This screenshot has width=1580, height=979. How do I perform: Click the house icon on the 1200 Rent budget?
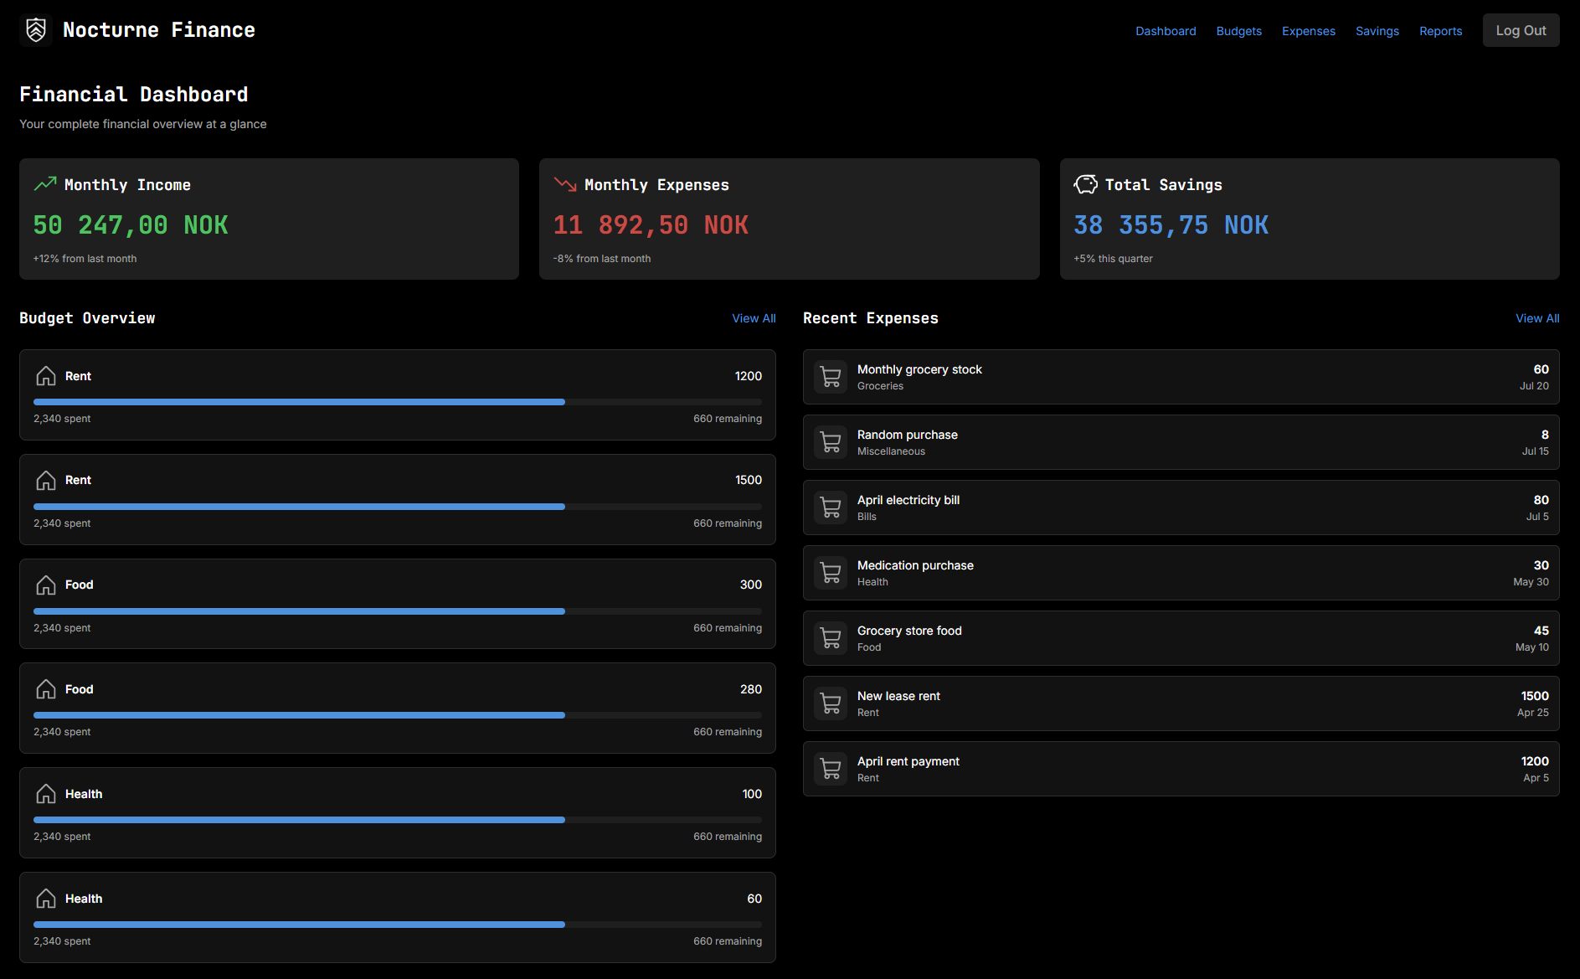tap(46, 376)
